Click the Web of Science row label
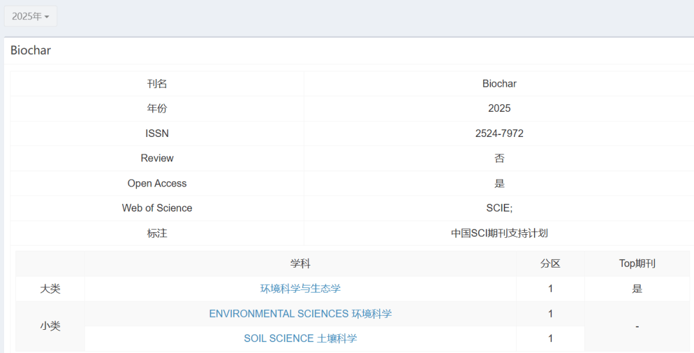The width and height of the screenshot is (694, 353). click(157, 208)
